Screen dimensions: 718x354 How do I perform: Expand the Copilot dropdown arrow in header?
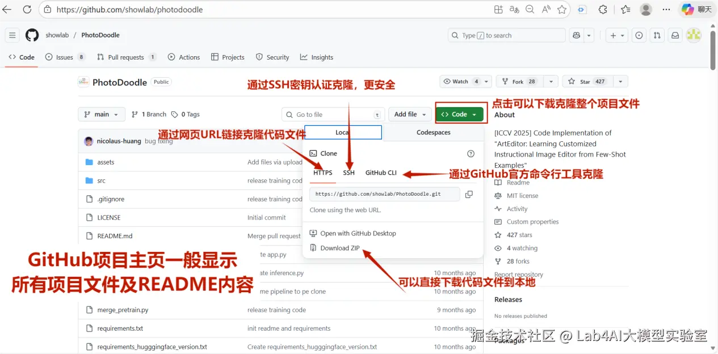tap(589, 35)
